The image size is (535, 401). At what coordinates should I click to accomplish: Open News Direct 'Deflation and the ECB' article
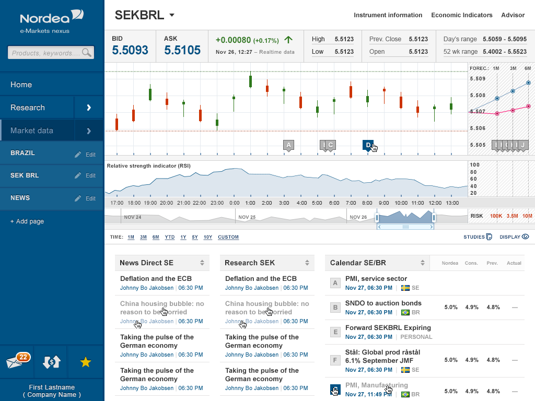(x=156, y=279)
